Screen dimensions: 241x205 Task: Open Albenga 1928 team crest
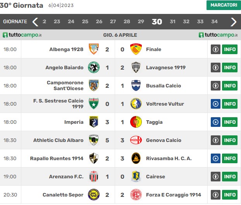point(94,49)
